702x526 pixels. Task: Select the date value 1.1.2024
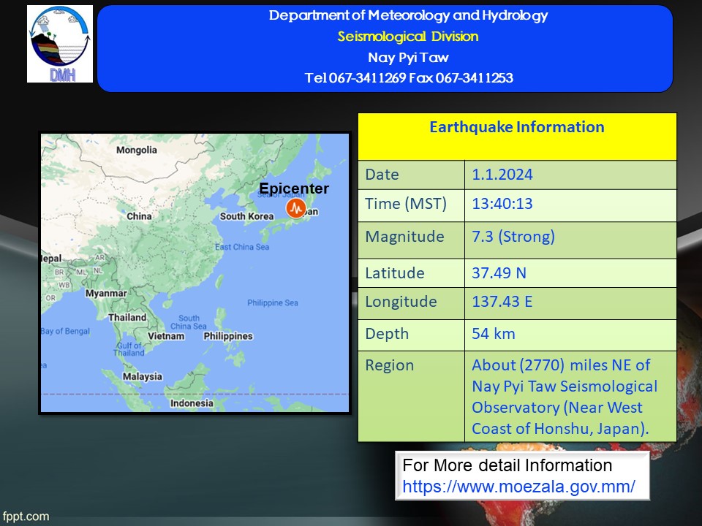click(x=502, y=175)
